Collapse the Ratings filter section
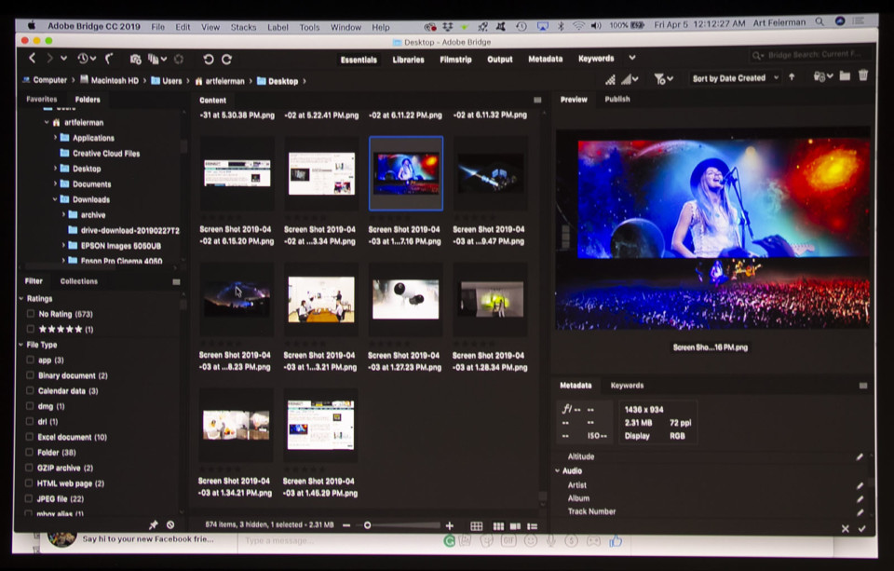This screenshot has width=894, height=571. coord(21,298)
